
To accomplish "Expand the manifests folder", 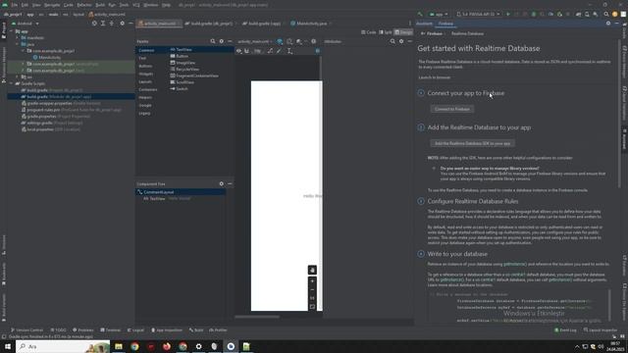I will (x=18, y=37).
